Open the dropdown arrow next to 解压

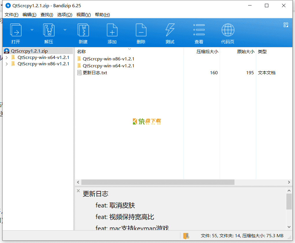(x=65, y=30)
